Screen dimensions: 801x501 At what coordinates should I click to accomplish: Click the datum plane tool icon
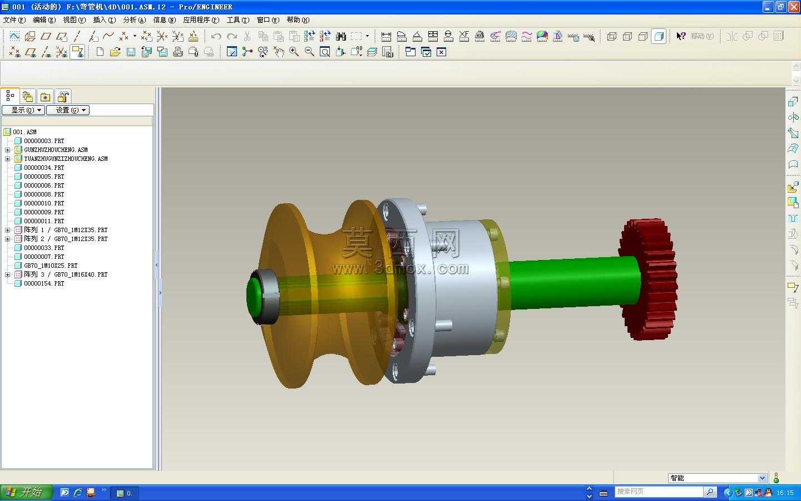pos(46,36)
